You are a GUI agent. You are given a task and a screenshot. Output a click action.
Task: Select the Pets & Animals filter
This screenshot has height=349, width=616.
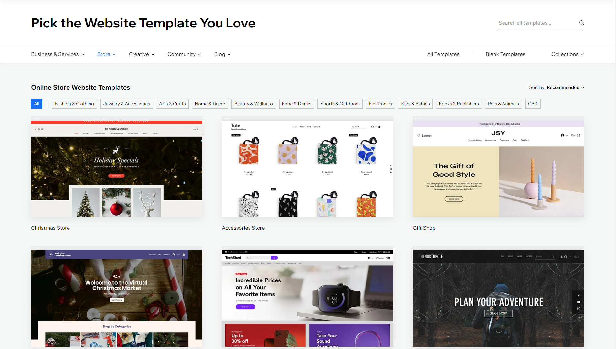503,104
